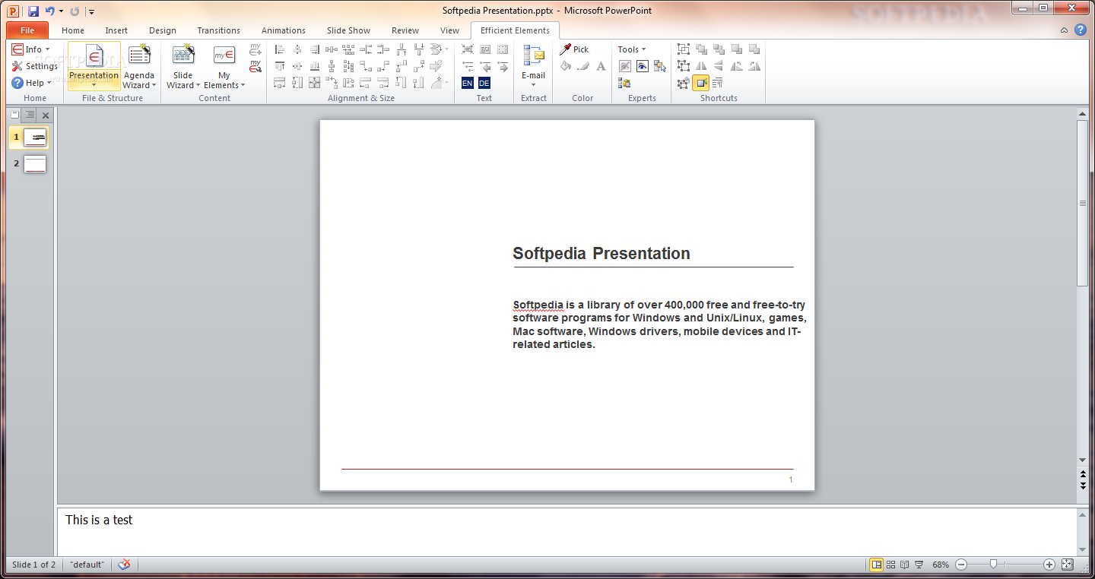The height and width of the screenshot is (579, 1095).
Task: Click the vertical scrollbar thumb of slide area
Action: point(1083,203)
